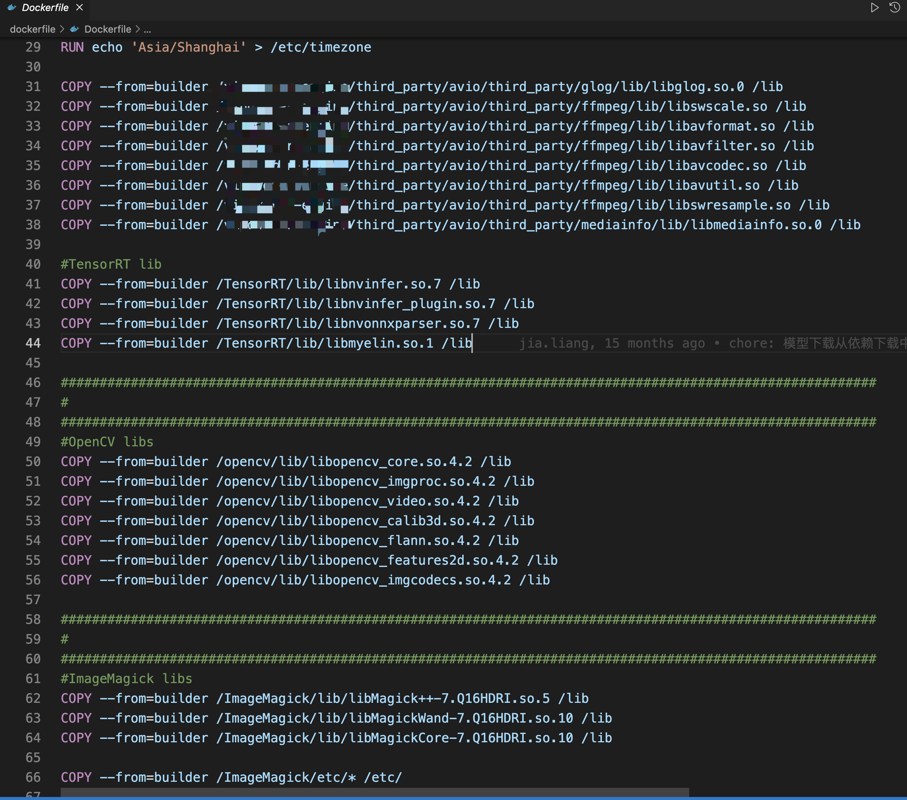The image size is (907, 800).
Task: Click the libopencv_video.so.4.2 path
Action: click(x=348, y=501)
